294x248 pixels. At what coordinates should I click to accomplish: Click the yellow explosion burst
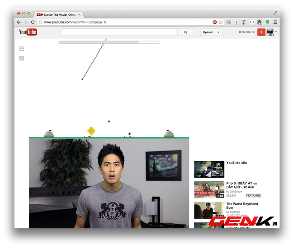pyautogui.click(x=91, y=131)
